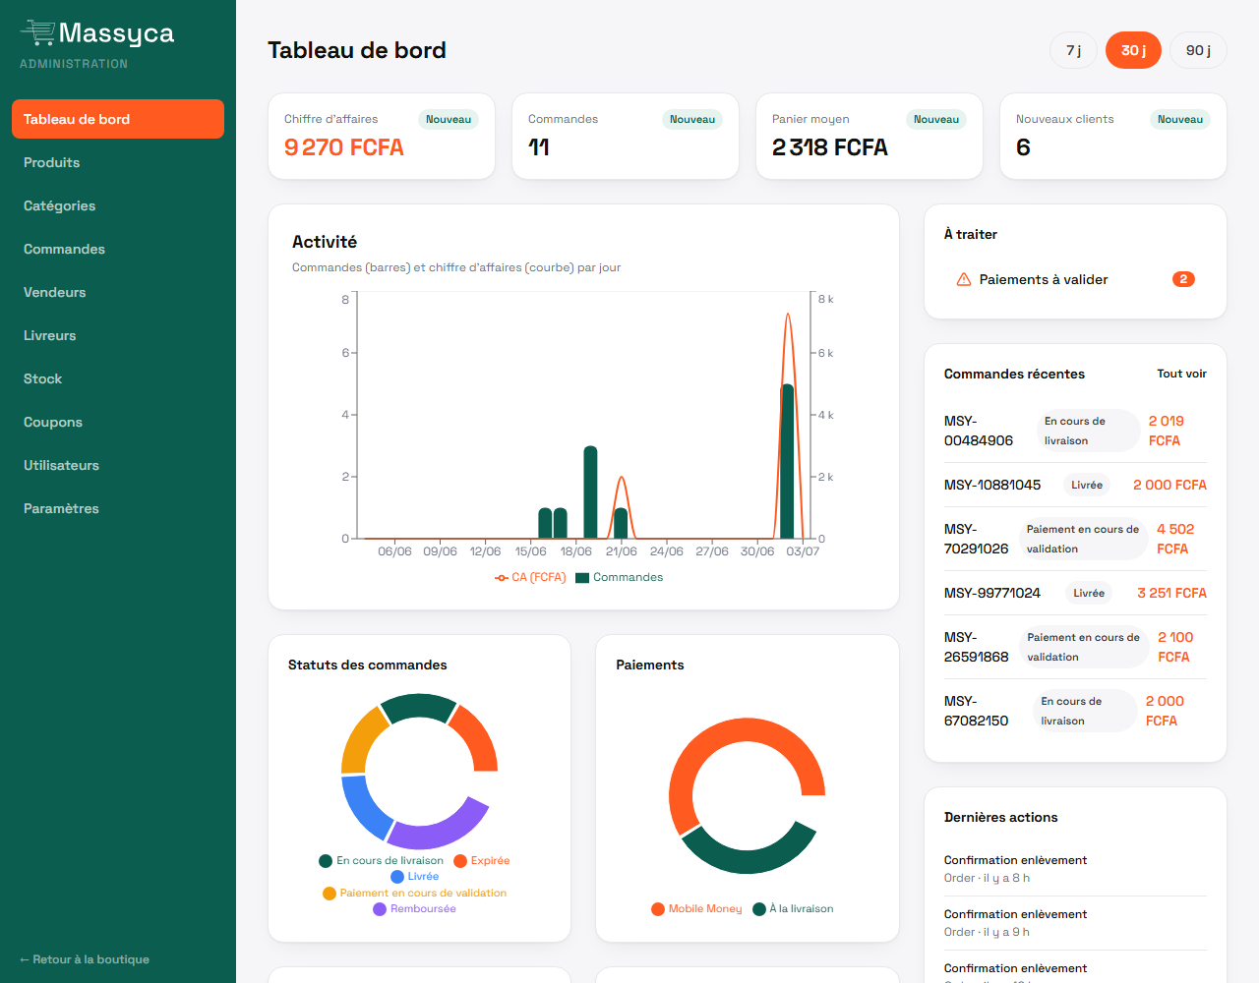Select the 30 j period filter
The height and width of the screenshot is (983, 1259).
[x=1133, y=50]
